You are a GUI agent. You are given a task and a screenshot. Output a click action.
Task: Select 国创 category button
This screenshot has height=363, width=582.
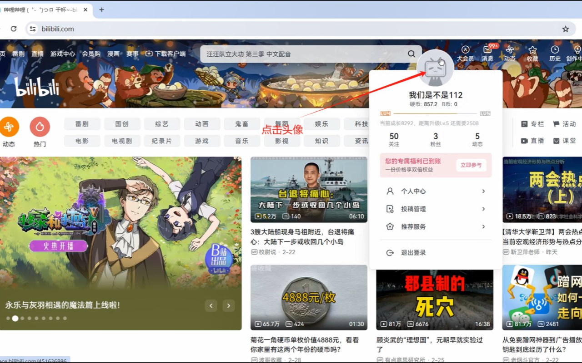(x=122, y=124)
